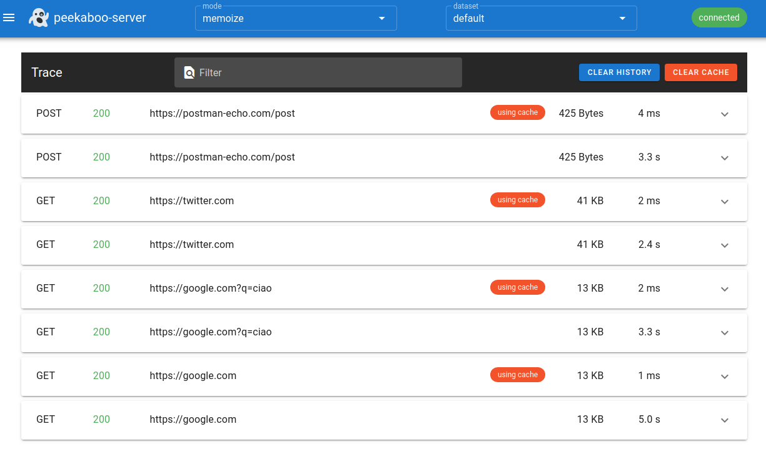Expand the 3.3 s postman-echo POST row chevron
Viewport: 766px width, 469px height.
[725, 157]
